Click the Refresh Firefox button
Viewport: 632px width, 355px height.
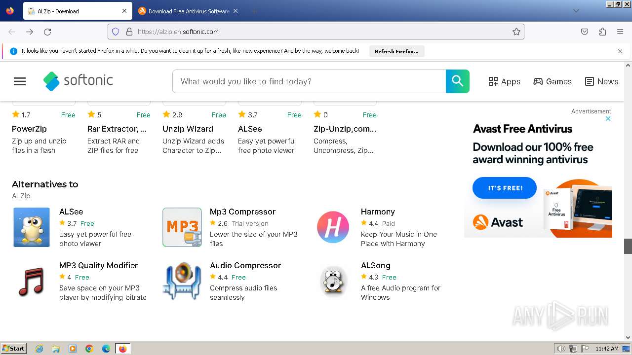tap(396, 51)
